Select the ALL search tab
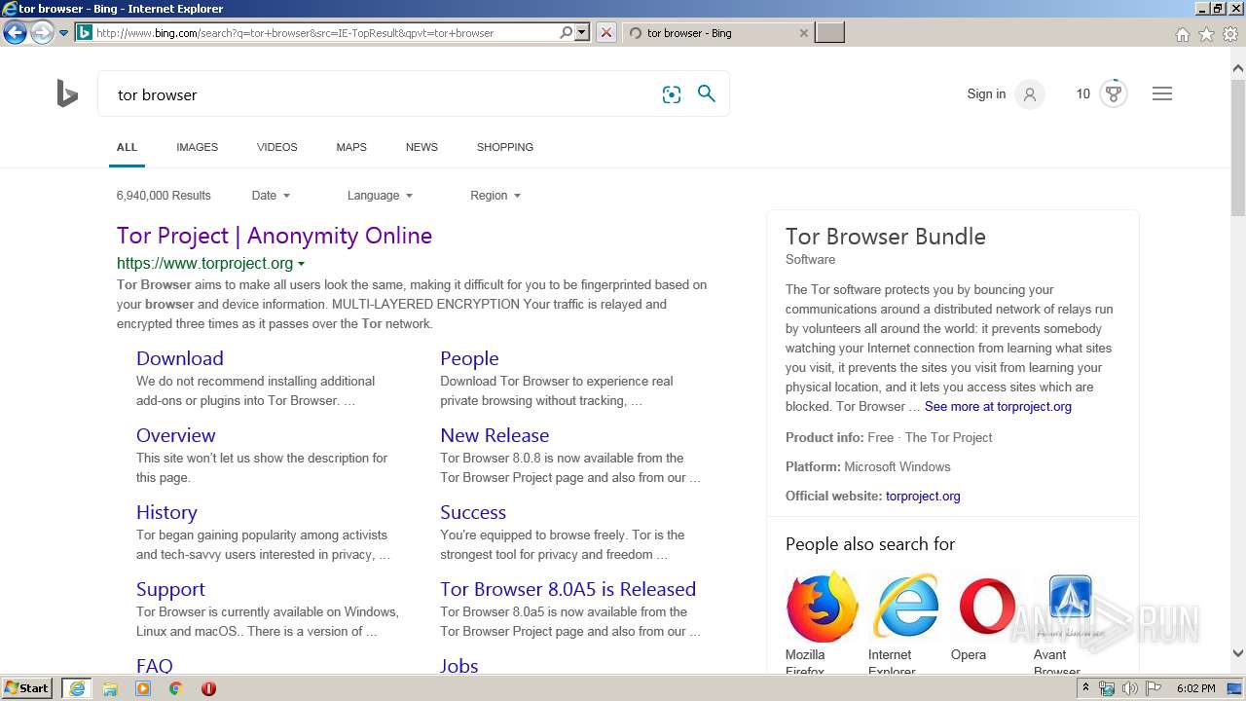 point(127,147)
